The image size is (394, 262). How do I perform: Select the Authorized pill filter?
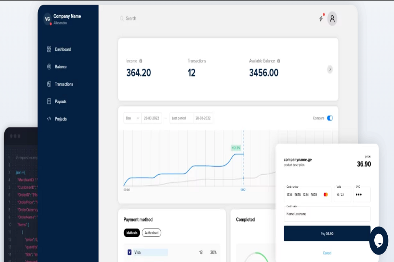point(151,233)
